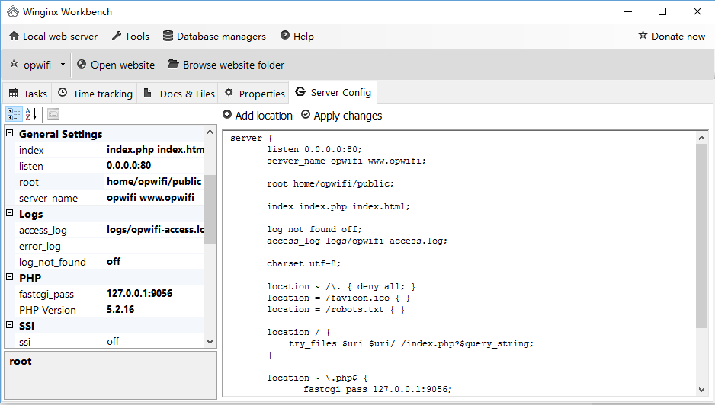Collapse the General Settings group

coord(10,133)
